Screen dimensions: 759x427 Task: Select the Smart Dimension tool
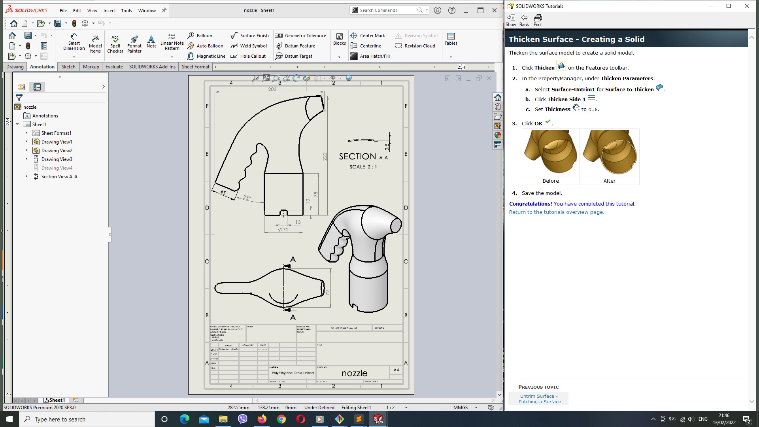74,42
